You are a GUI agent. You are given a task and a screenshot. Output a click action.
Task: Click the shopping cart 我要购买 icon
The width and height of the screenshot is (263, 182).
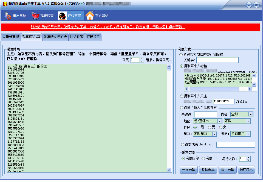click(x=35, y=16)
